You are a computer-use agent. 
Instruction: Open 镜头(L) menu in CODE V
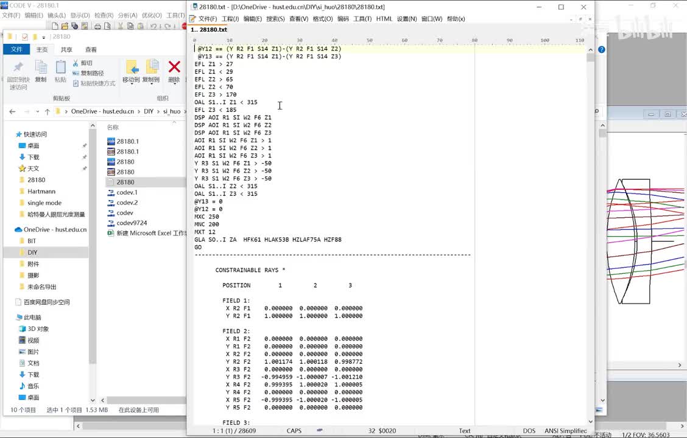57,15
